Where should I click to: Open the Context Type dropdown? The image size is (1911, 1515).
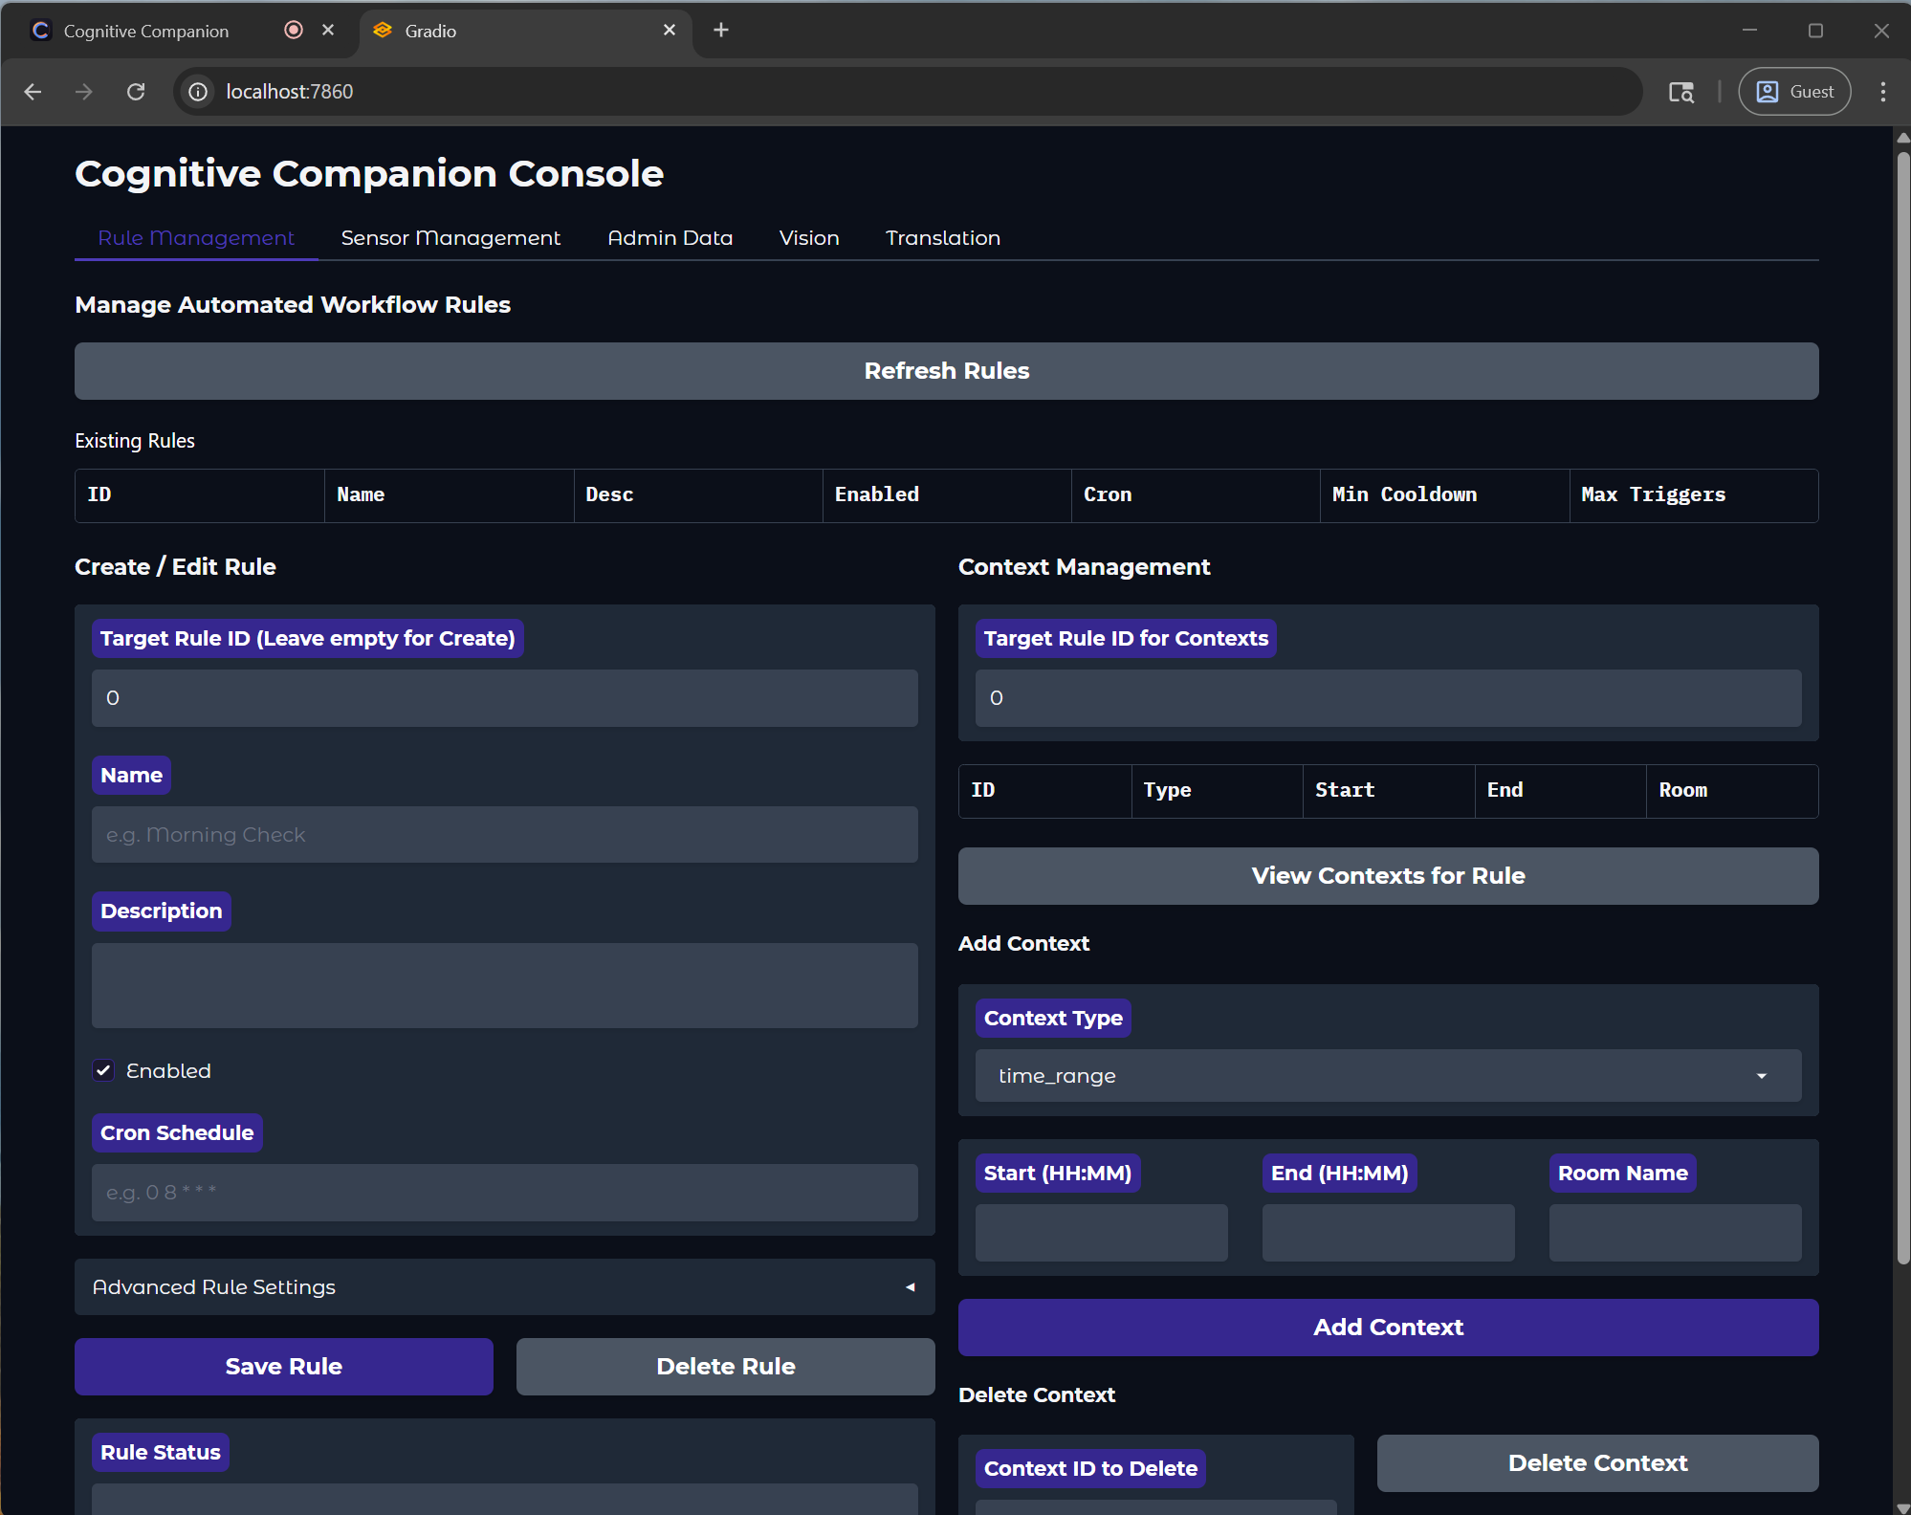pos(1388,1076)
